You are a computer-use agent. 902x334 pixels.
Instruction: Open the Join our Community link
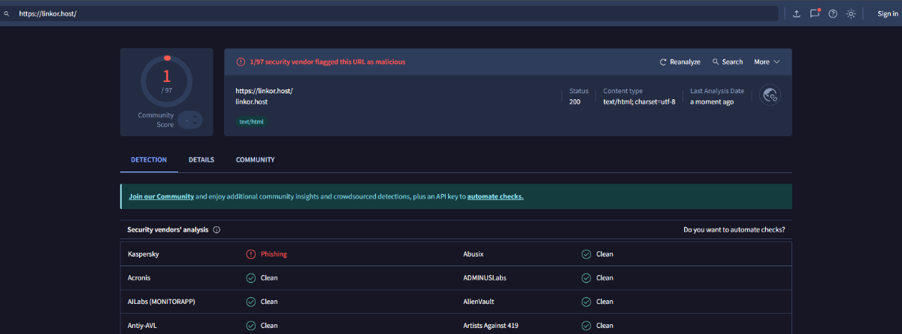162,196
